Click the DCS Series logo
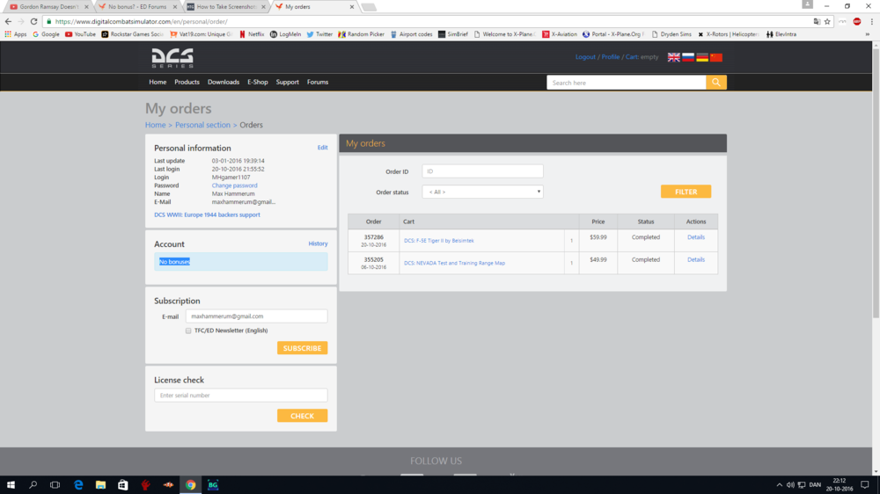The image size is (880, 494). [172, 58]
